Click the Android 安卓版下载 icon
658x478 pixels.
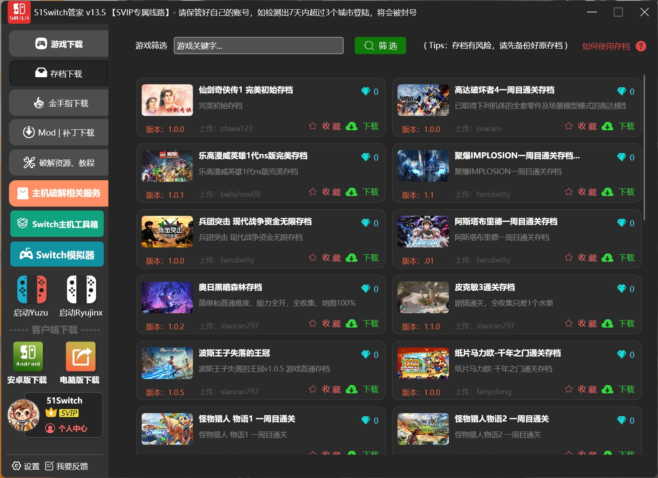(x=28, y=356)
